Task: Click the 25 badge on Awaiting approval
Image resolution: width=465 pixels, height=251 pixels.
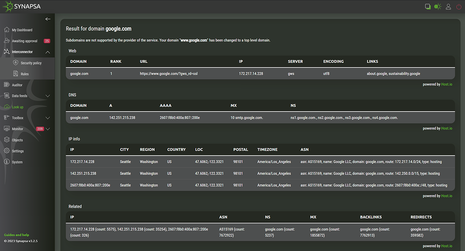Action: pyautogui.click(x=47, y=41)
